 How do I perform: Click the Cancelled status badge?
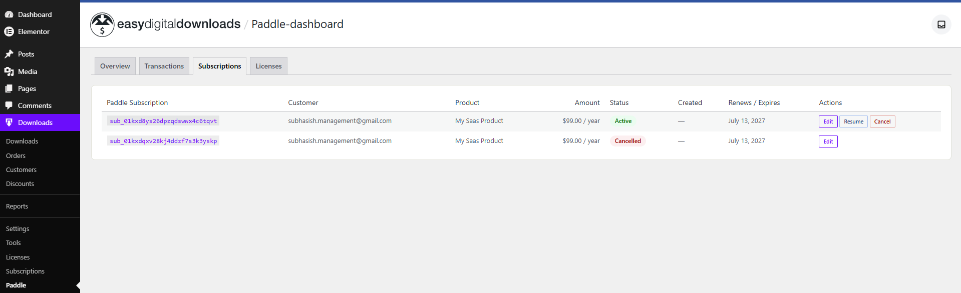[627, 141]
